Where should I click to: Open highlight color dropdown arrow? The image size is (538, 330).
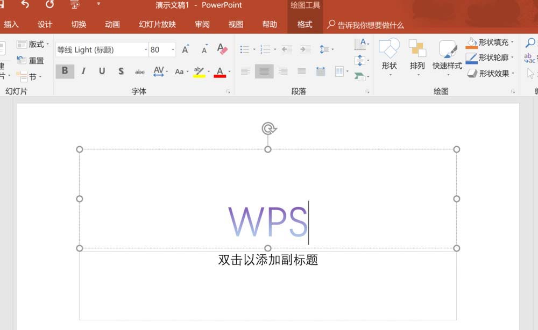[209, 71]
